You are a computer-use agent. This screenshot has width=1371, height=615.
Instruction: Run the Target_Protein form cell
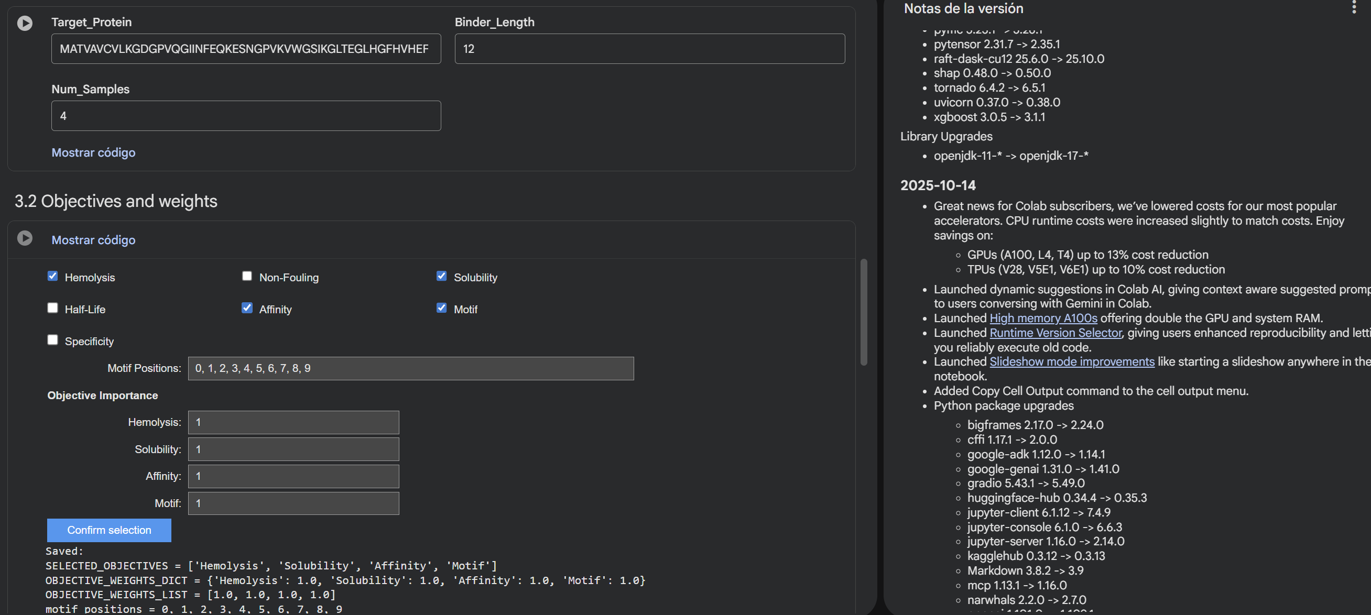[25, 23]
